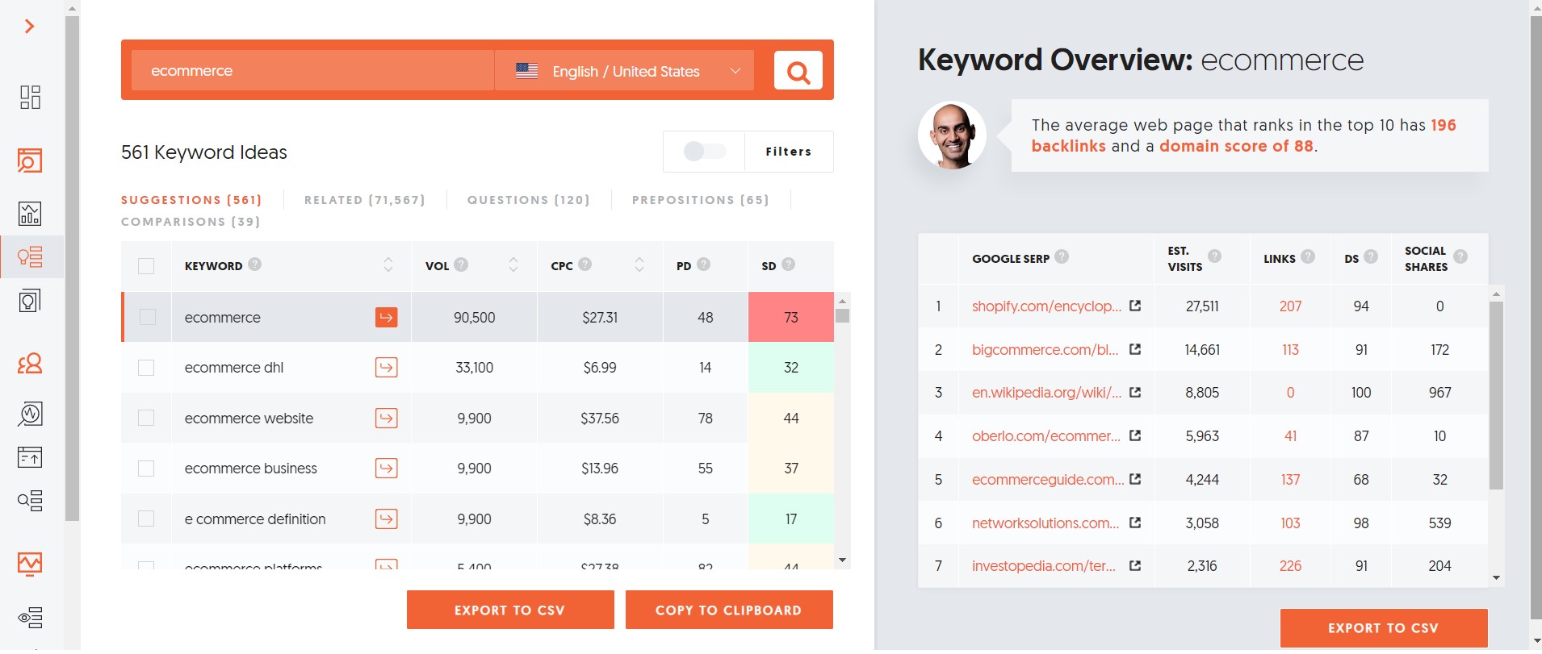Sort by the CPC column arrows
The height and width of the screenshot is (654, 1542).
(639, 265)
